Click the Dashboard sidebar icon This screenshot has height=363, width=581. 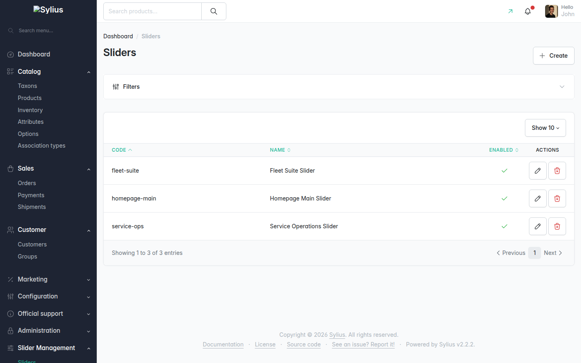pos(10,54)
